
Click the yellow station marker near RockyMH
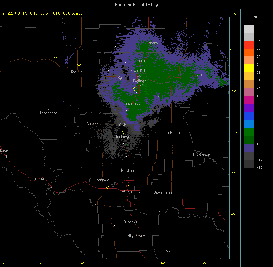tap(79, 65)
